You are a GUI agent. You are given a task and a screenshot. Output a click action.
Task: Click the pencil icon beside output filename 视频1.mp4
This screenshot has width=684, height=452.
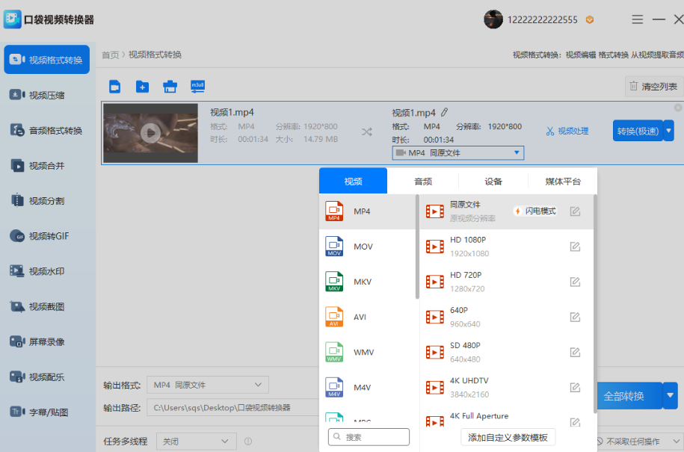[x=444, y=112]
